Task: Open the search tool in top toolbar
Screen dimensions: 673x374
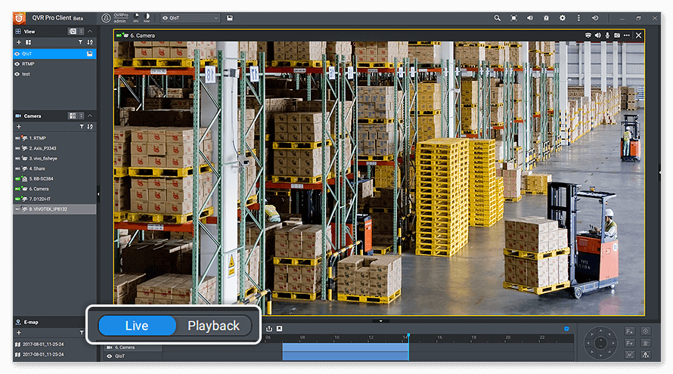Action: click(497, 17)
